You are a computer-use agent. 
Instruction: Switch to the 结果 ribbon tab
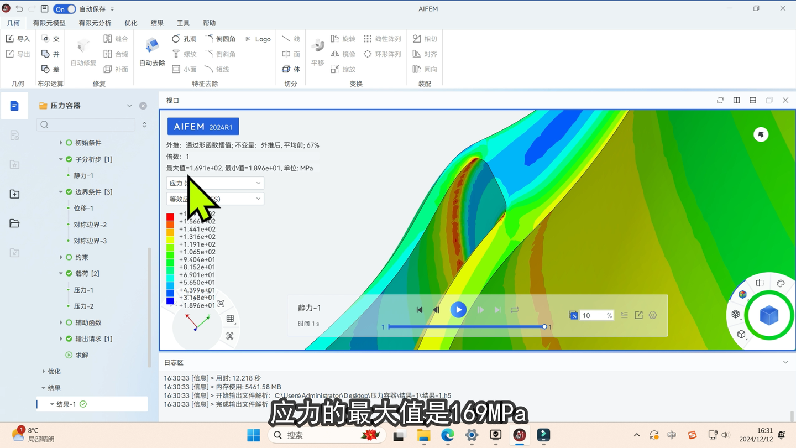[157, 23]
